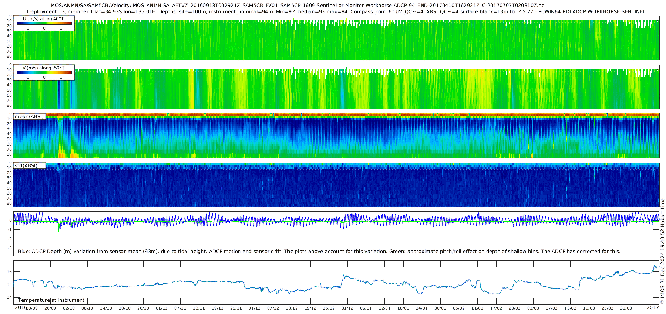Screen dimensions: 666x314
Task: Click the 11/02 date tick label
Action: click(477, 308)
